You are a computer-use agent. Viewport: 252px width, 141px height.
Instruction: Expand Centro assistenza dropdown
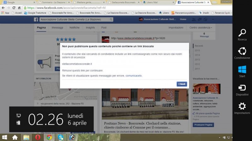coord(201,28)
